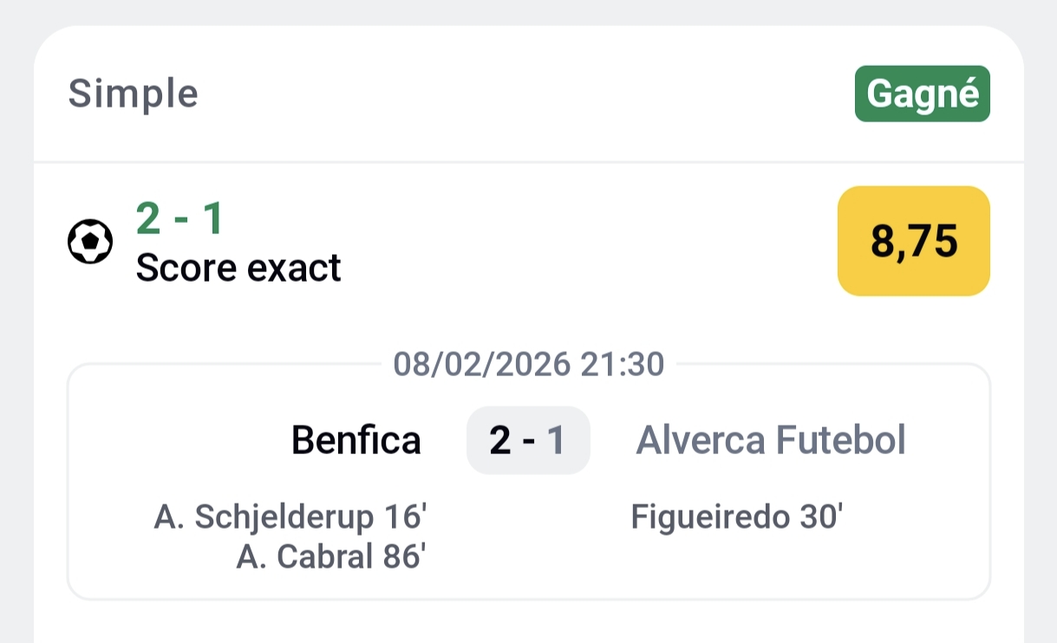This screenshot has height=643, width=1057.
Task: Click the soccer ball sport icon
Action: point(90,243)
